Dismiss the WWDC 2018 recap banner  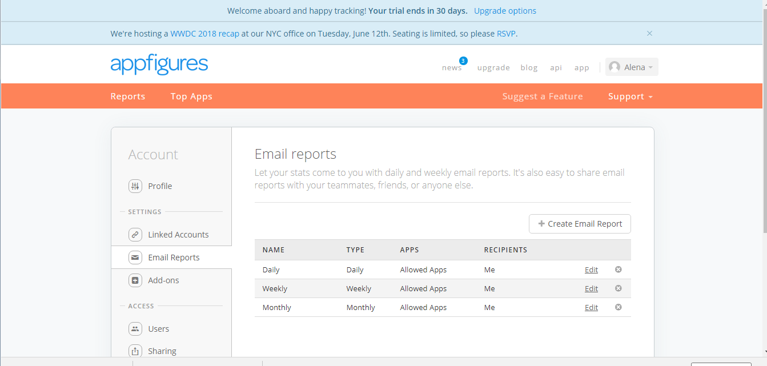pyautogui.click(x=649, y=34)
